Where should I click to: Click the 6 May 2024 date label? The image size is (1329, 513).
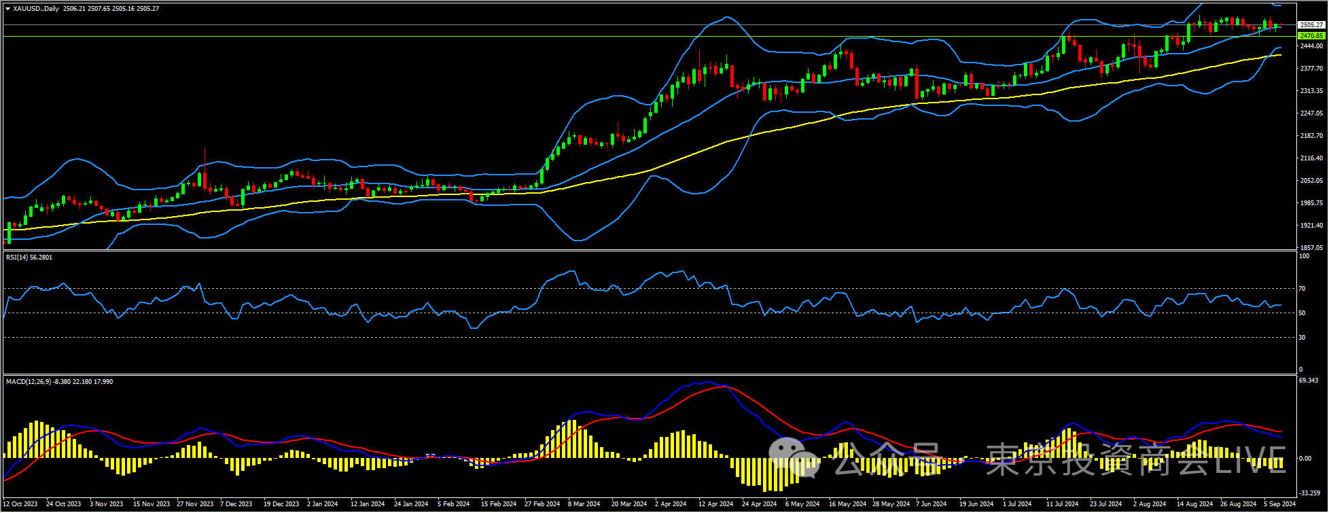[x=802, y=504]
